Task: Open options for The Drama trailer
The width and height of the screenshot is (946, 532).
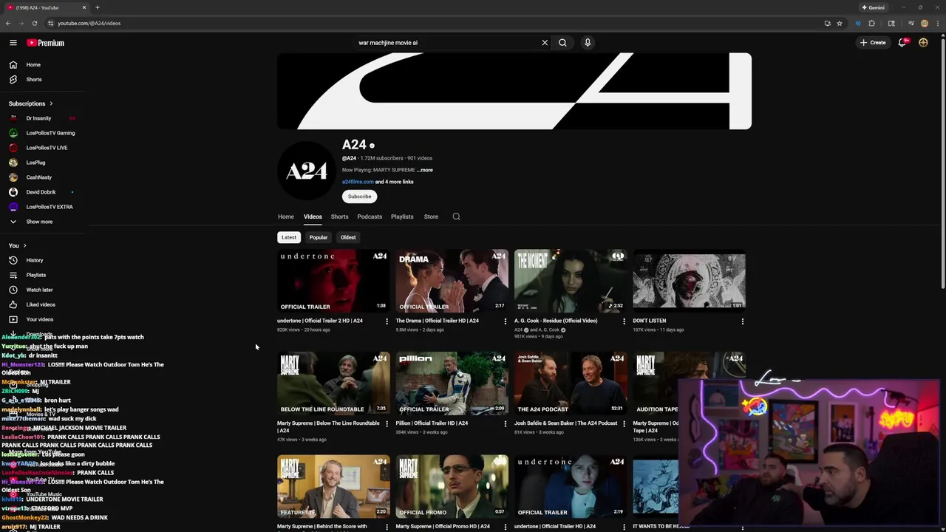Action: (x=506, y=321)
